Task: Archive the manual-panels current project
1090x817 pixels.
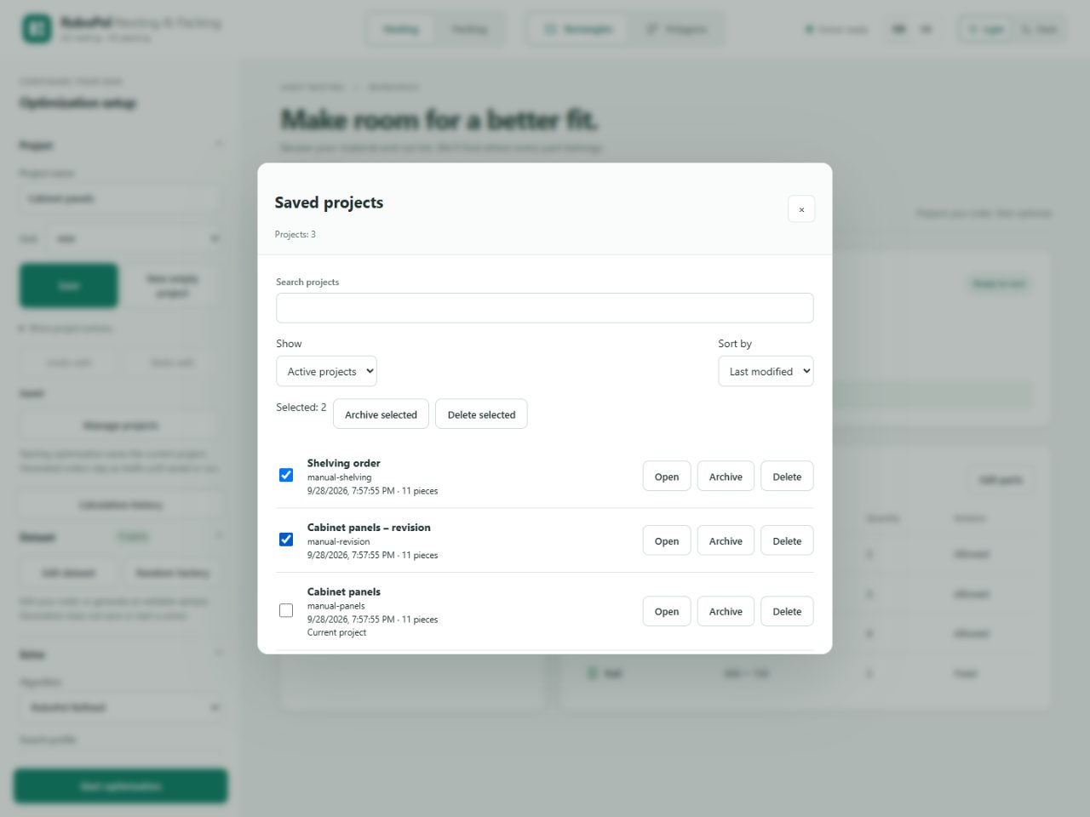Action: pyautogui.click(x=726, y=611)
